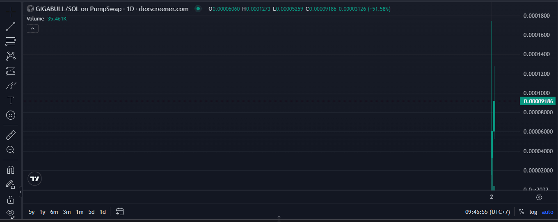
Task: Set range to 1m
Action: coord(80,212)
